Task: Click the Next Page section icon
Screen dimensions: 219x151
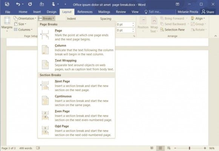Action: point(45,86)
